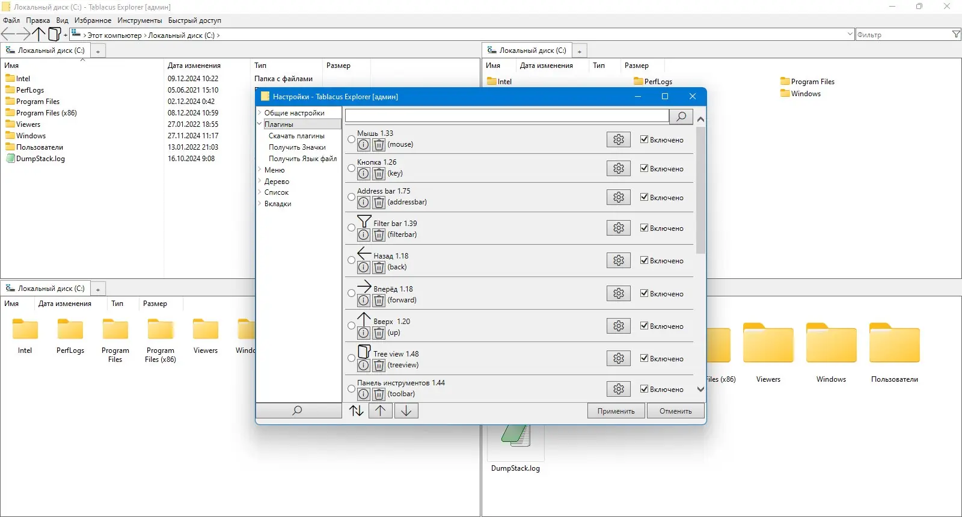Screen dimensions: 962x517
Task: Show info for the Кнопка (key) plugin
Action: tap(364, 173)
